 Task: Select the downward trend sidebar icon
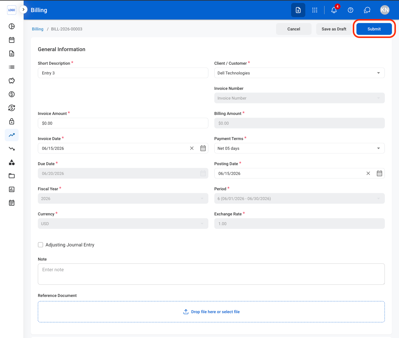click(x=12, y=149)
